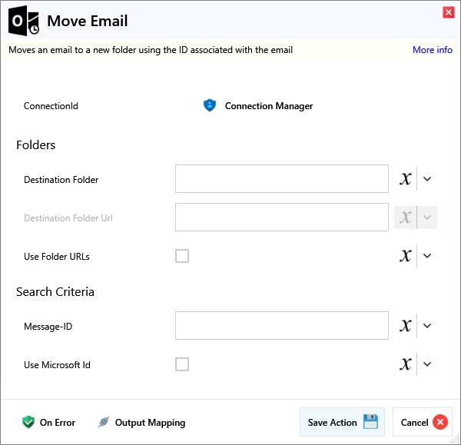
Task: Enable the Use Folder URLs checkbox
Action: click(x=182, y=256)
